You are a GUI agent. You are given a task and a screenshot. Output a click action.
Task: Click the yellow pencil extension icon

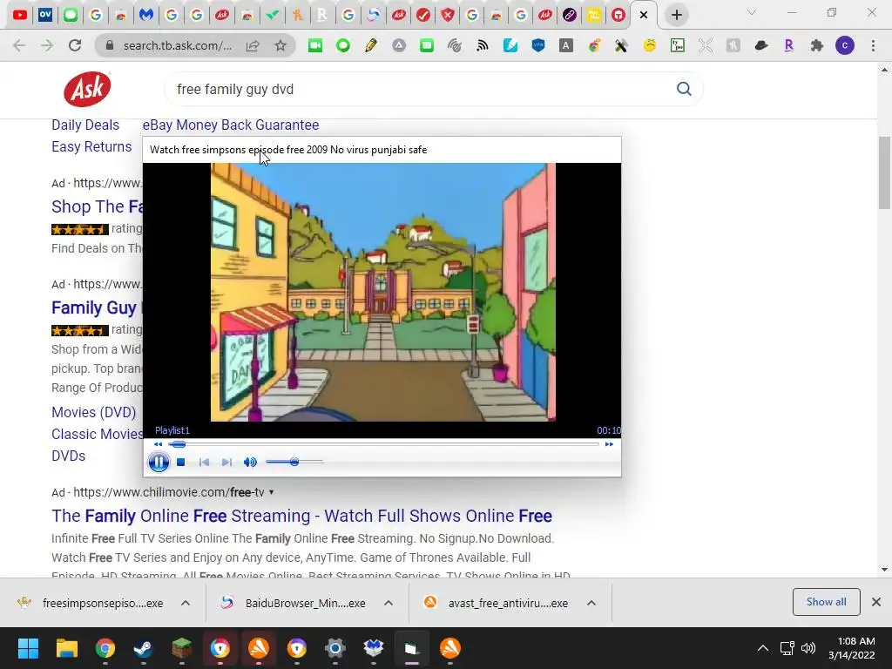tap(371, 45)
